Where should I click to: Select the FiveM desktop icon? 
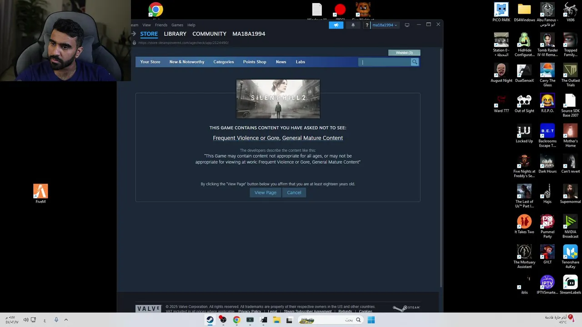coord(40,194)
